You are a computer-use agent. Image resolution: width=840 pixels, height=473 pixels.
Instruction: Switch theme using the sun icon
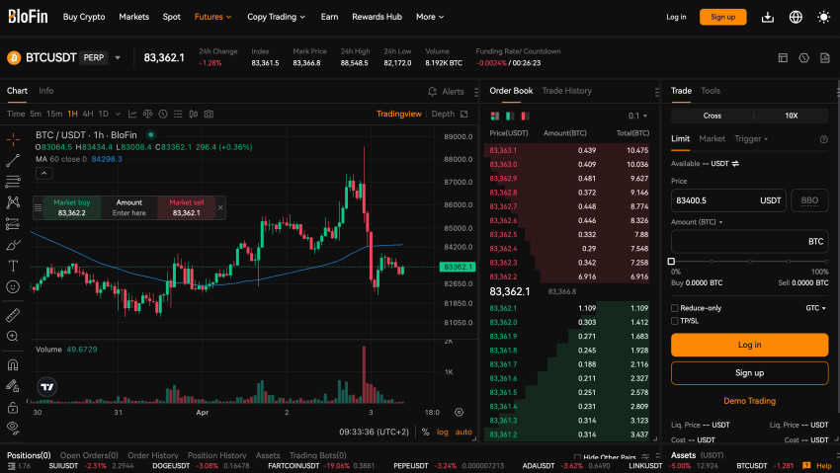[x=824, y=17]
